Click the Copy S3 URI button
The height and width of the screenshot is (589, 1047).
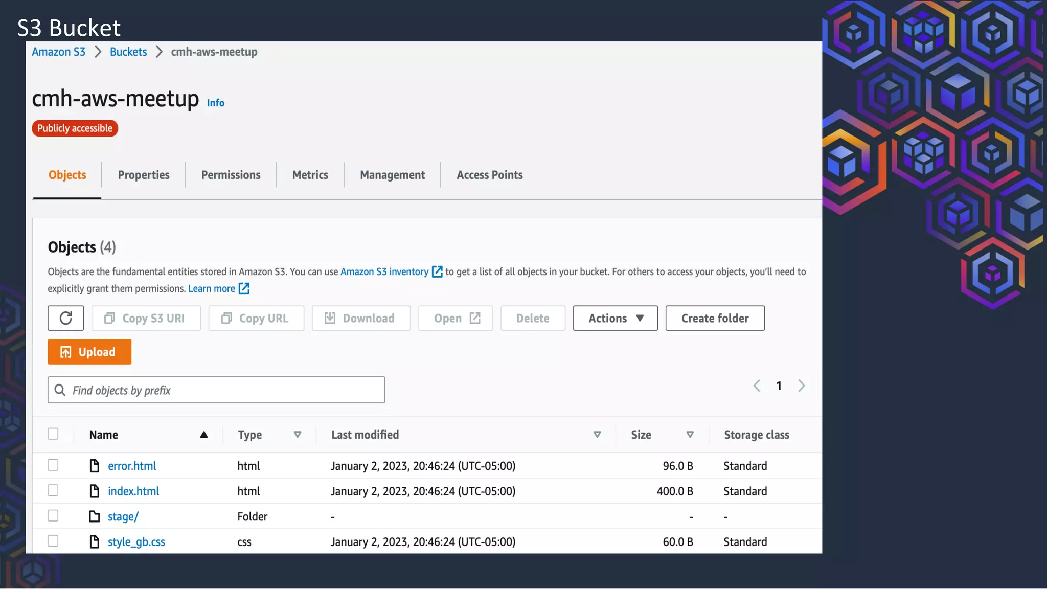click(146, 318)
